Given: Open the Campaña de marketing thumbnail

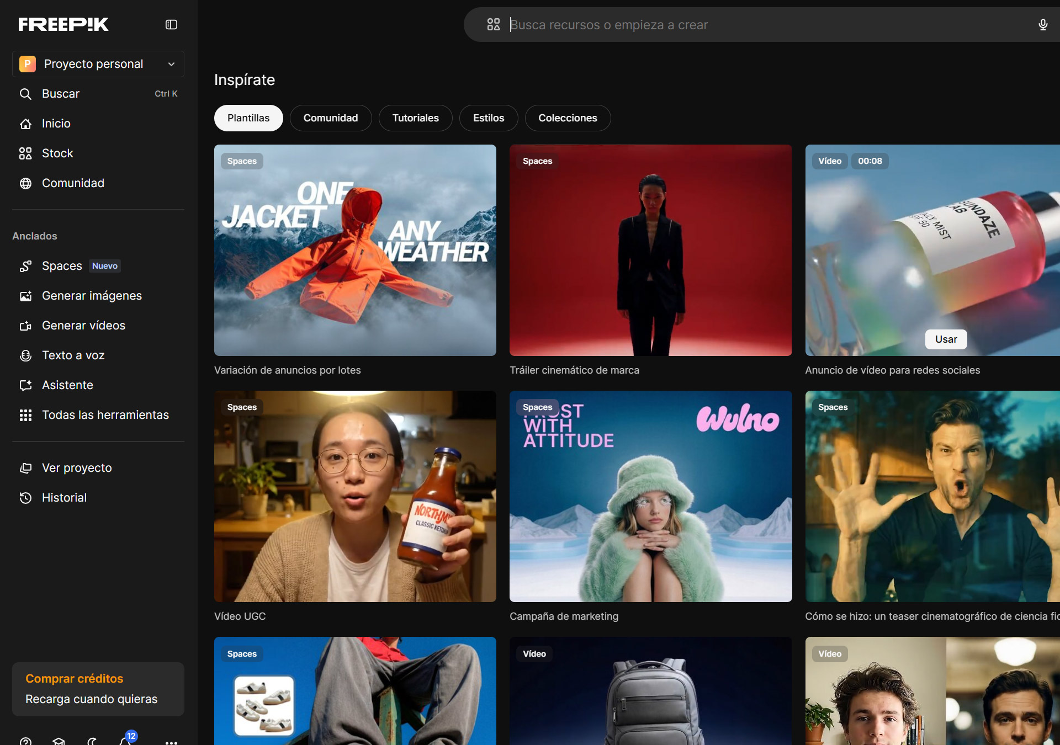Looking at the screenshot, I should click(650, 496).
